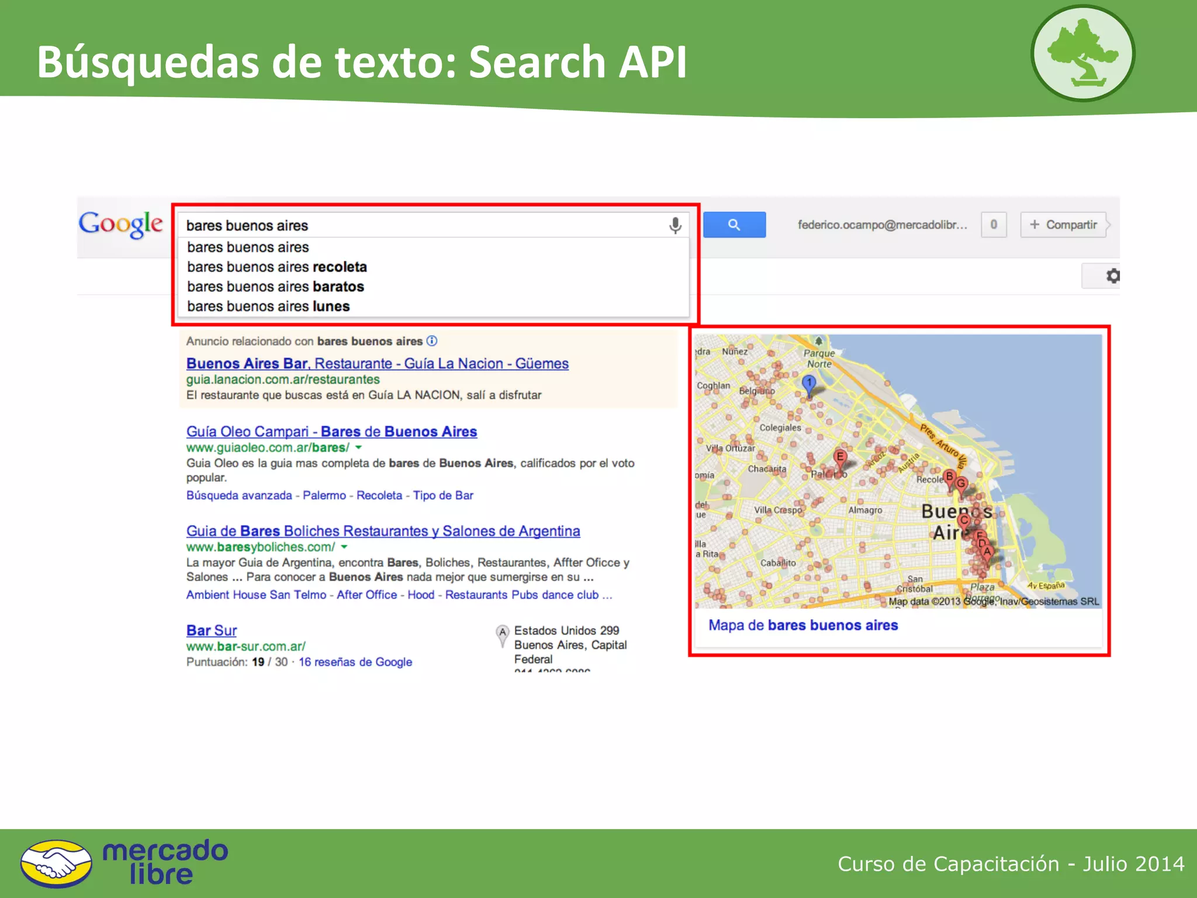This screenshot has width=1197, height=898.
Task: Click the + Compartir button
Action: [x=1064, y=224]
